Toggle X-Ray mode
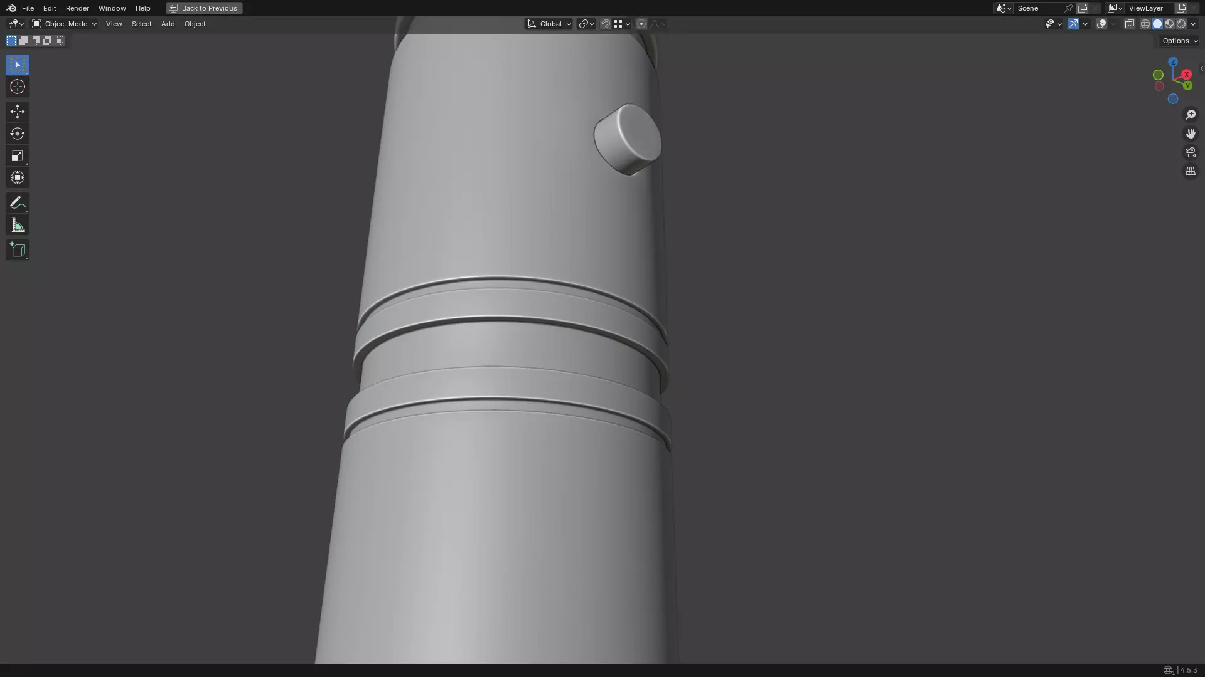 (1129, 24)
